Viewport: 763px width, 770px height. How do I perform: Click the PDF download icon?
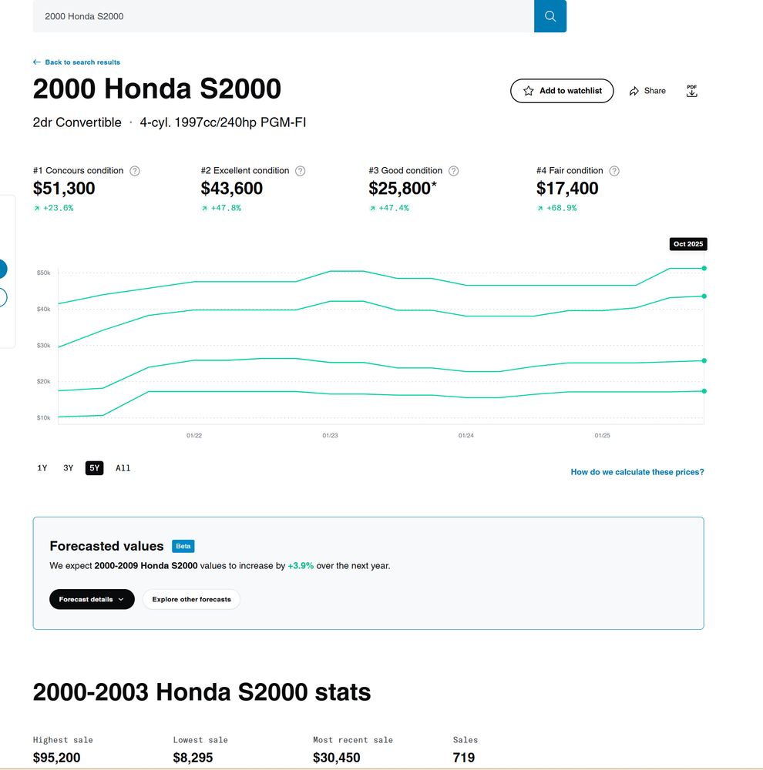[691, 91]
